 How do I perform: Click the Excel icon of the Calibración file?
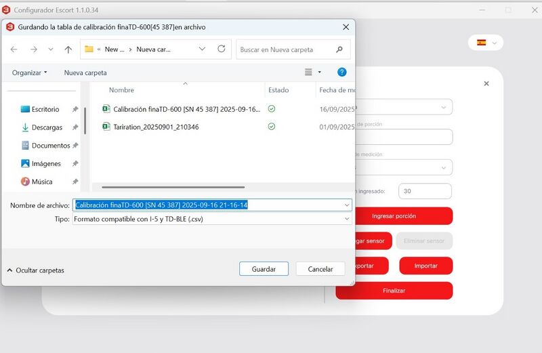(106, 109)
